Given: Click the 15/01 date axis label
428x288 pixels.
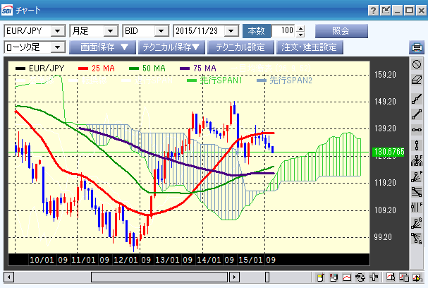Looking at the screenshot, I should coord(250,260).
